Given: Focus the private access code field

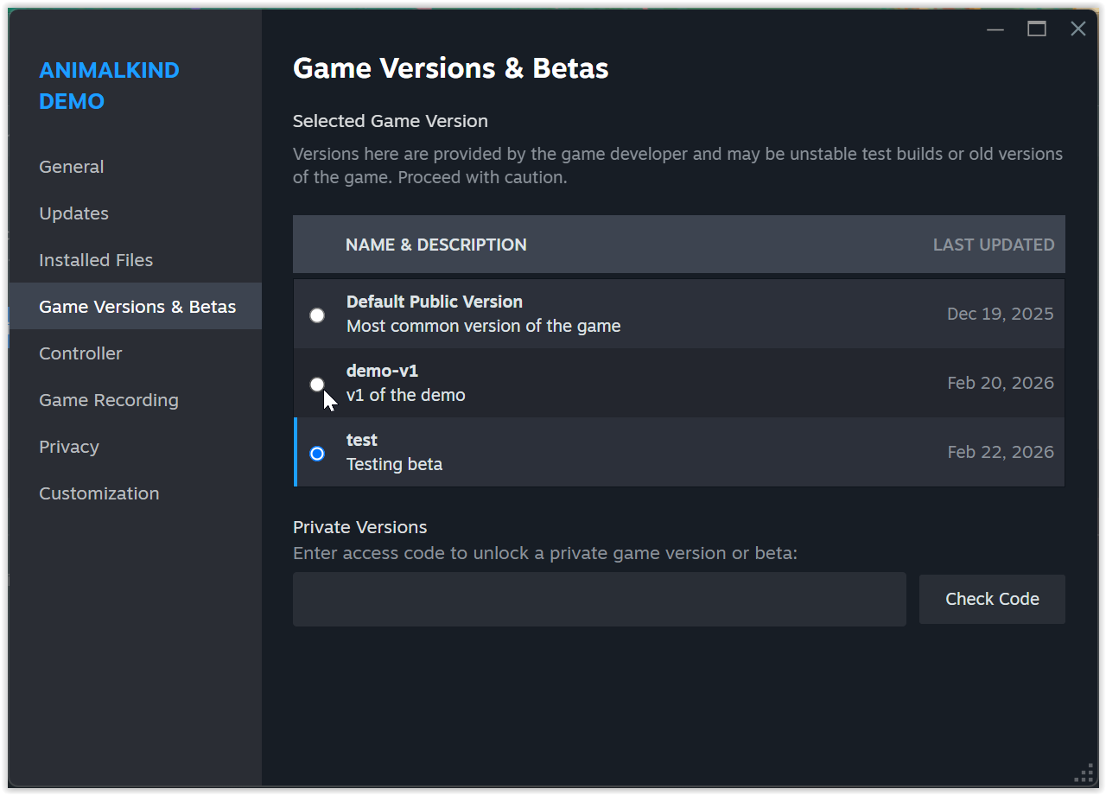Looking at the screenshot, I should [x=600, y=599].
